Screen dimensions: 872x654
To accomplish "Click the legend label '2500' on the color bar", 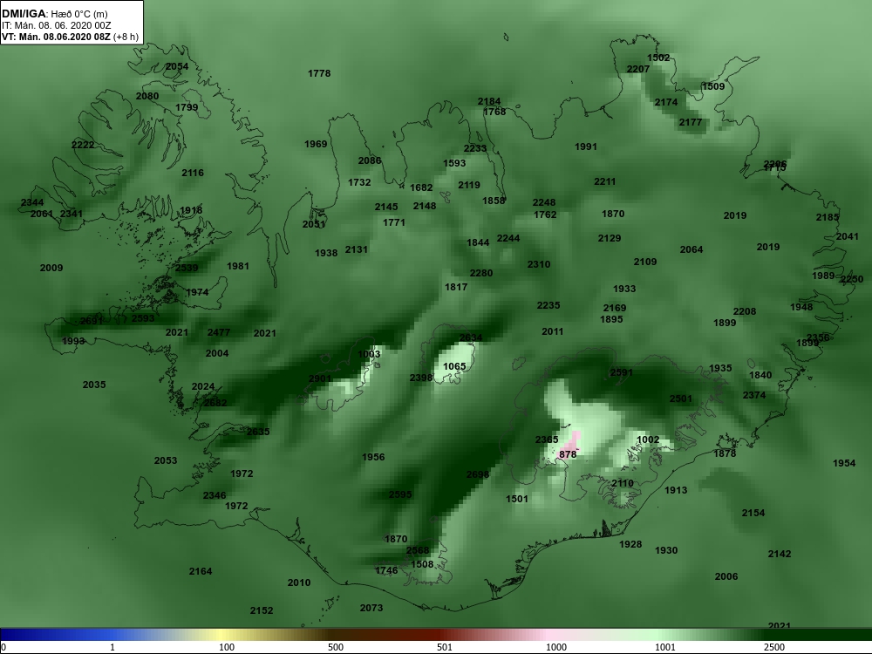I will 774,647.
